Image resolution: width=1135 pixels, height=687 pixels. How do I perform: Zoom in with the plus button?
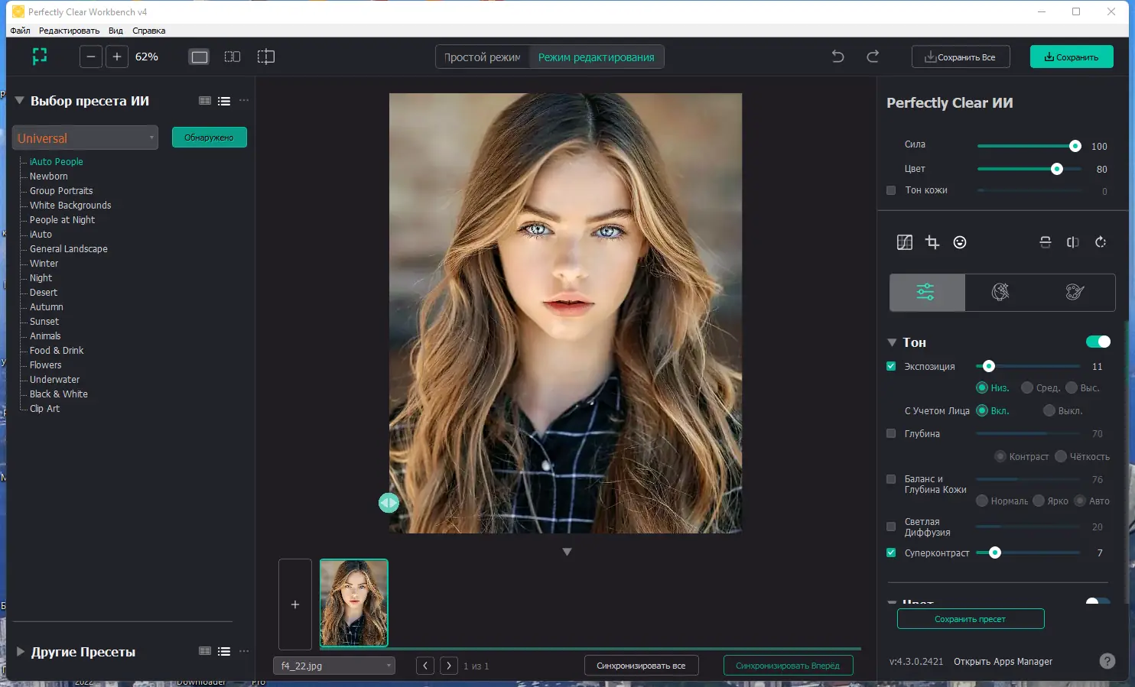(117, 57)
